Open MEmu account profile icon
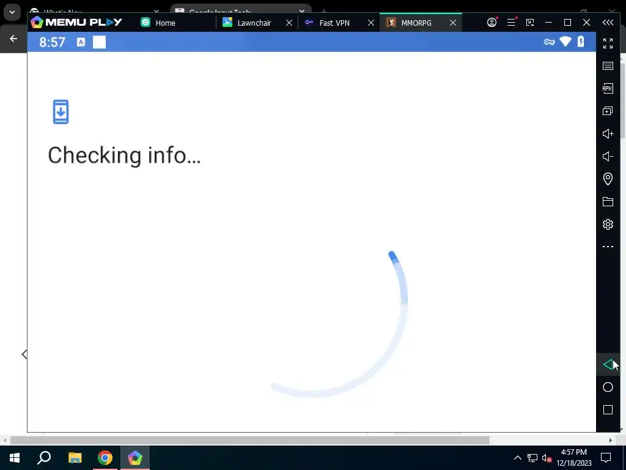Viewport: 626px width, 470px height. point(492,23)
